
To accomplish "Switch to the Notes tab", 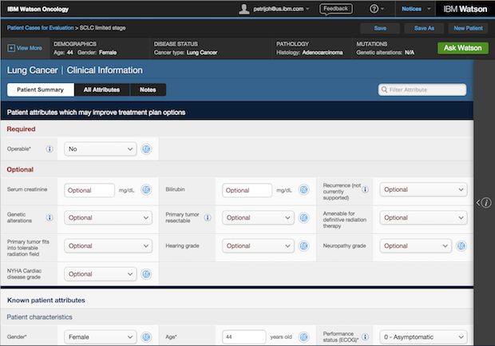I will pyautogui.click(x=148, y=89).
